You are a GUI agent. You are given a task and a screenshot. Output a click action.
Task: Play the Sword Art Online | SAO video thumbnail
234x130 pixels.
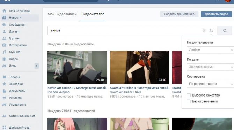pos(140,68)
